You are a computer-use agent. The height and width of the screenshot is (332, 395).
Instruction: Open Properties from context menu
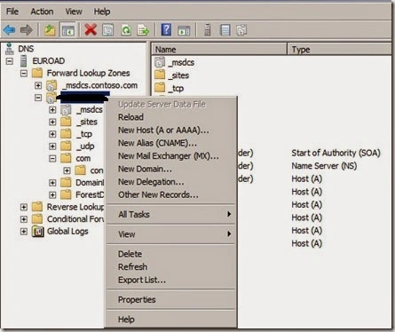pyautogui.click(x=171, y=300)
